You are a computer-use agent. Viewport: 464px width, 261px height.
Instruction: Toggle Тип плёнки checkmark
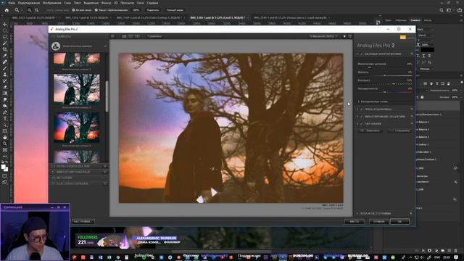pyautogui.click(x=362, y=124)
